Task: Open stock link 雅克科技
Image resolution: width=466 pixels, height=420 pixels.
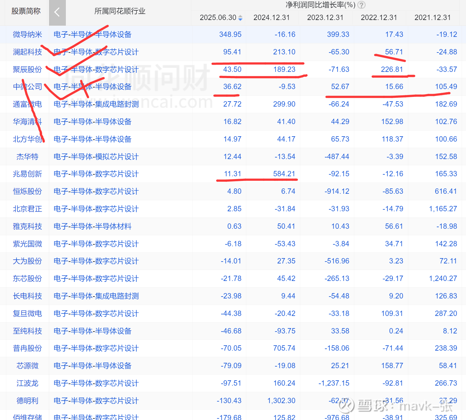Action: (27, 226)
